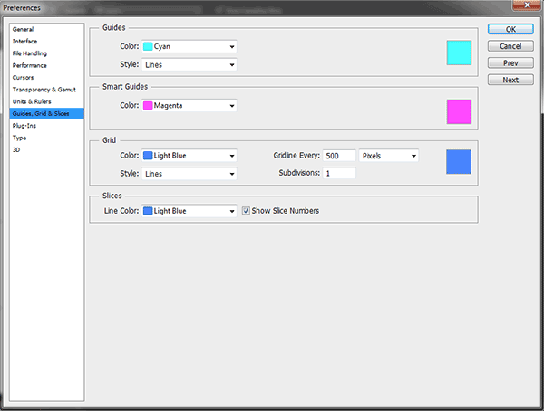Image resolution: width=544 pixels, height=411 pixels.
Task: Open the General preferences category
Action: [x=23, y=29]
